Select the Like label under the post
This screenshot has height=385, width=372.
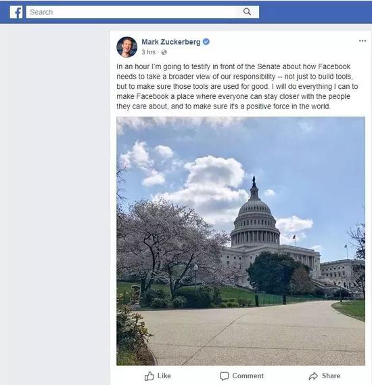coord(164,376)
